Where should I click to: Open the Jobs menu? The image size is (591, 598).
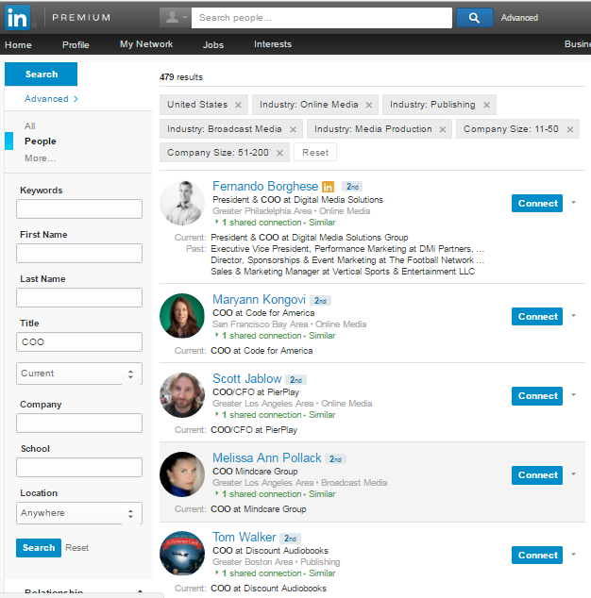click(213, 45)
